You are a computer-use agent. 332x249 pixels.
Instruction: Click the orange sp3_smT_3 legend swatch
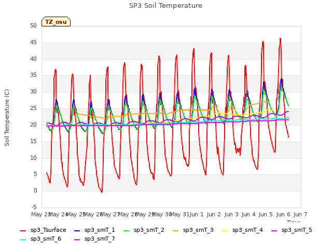pos(176,230)
